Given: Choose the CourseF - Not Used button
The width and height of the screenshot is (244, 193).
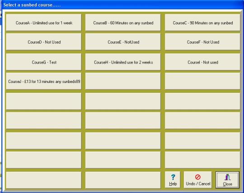Looking at the screenshot, I should 202,42.
